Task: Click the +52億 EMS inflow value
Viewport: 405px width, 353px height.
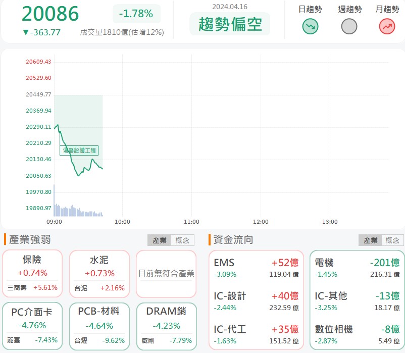Action: [285, 263]
